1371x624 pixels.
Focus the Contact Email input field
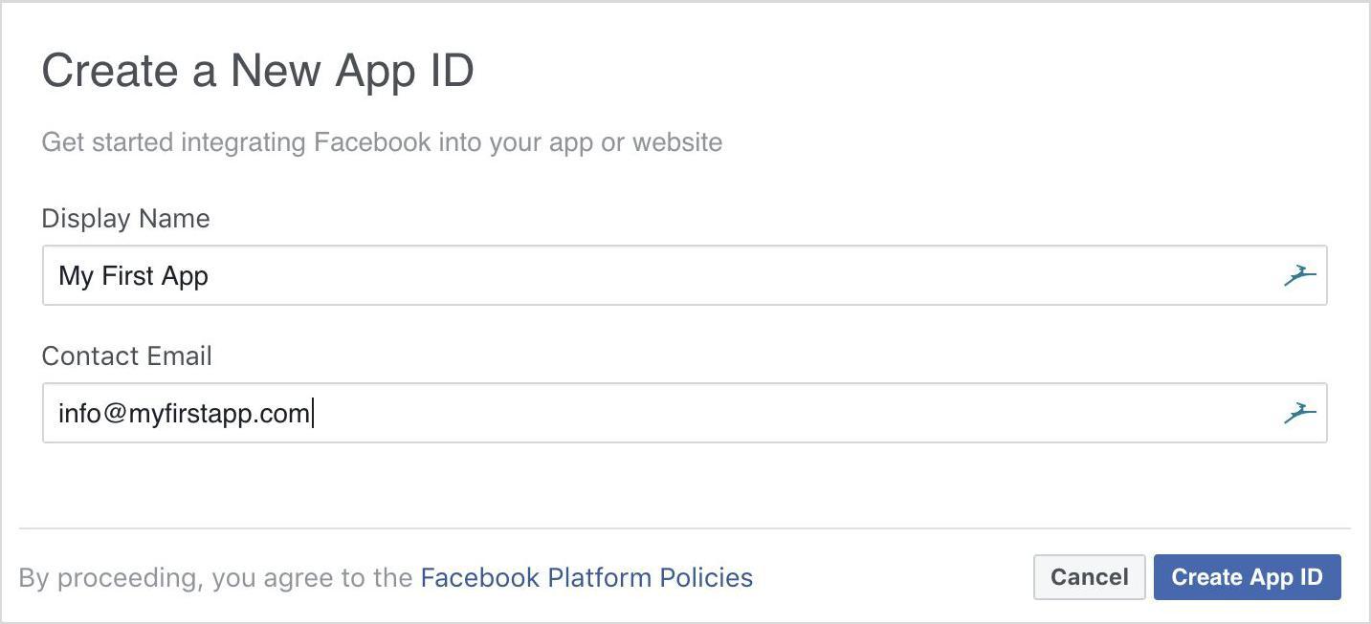point(684,413)
